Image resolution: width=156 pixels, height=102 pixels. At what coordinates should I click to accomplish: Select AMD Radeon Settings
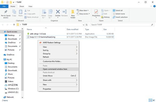58,43
